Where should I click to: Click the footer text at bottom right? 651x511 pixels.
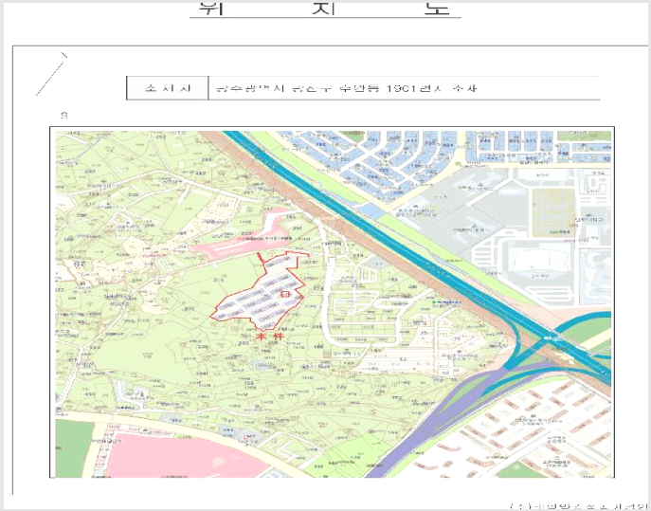click(579, 506)
